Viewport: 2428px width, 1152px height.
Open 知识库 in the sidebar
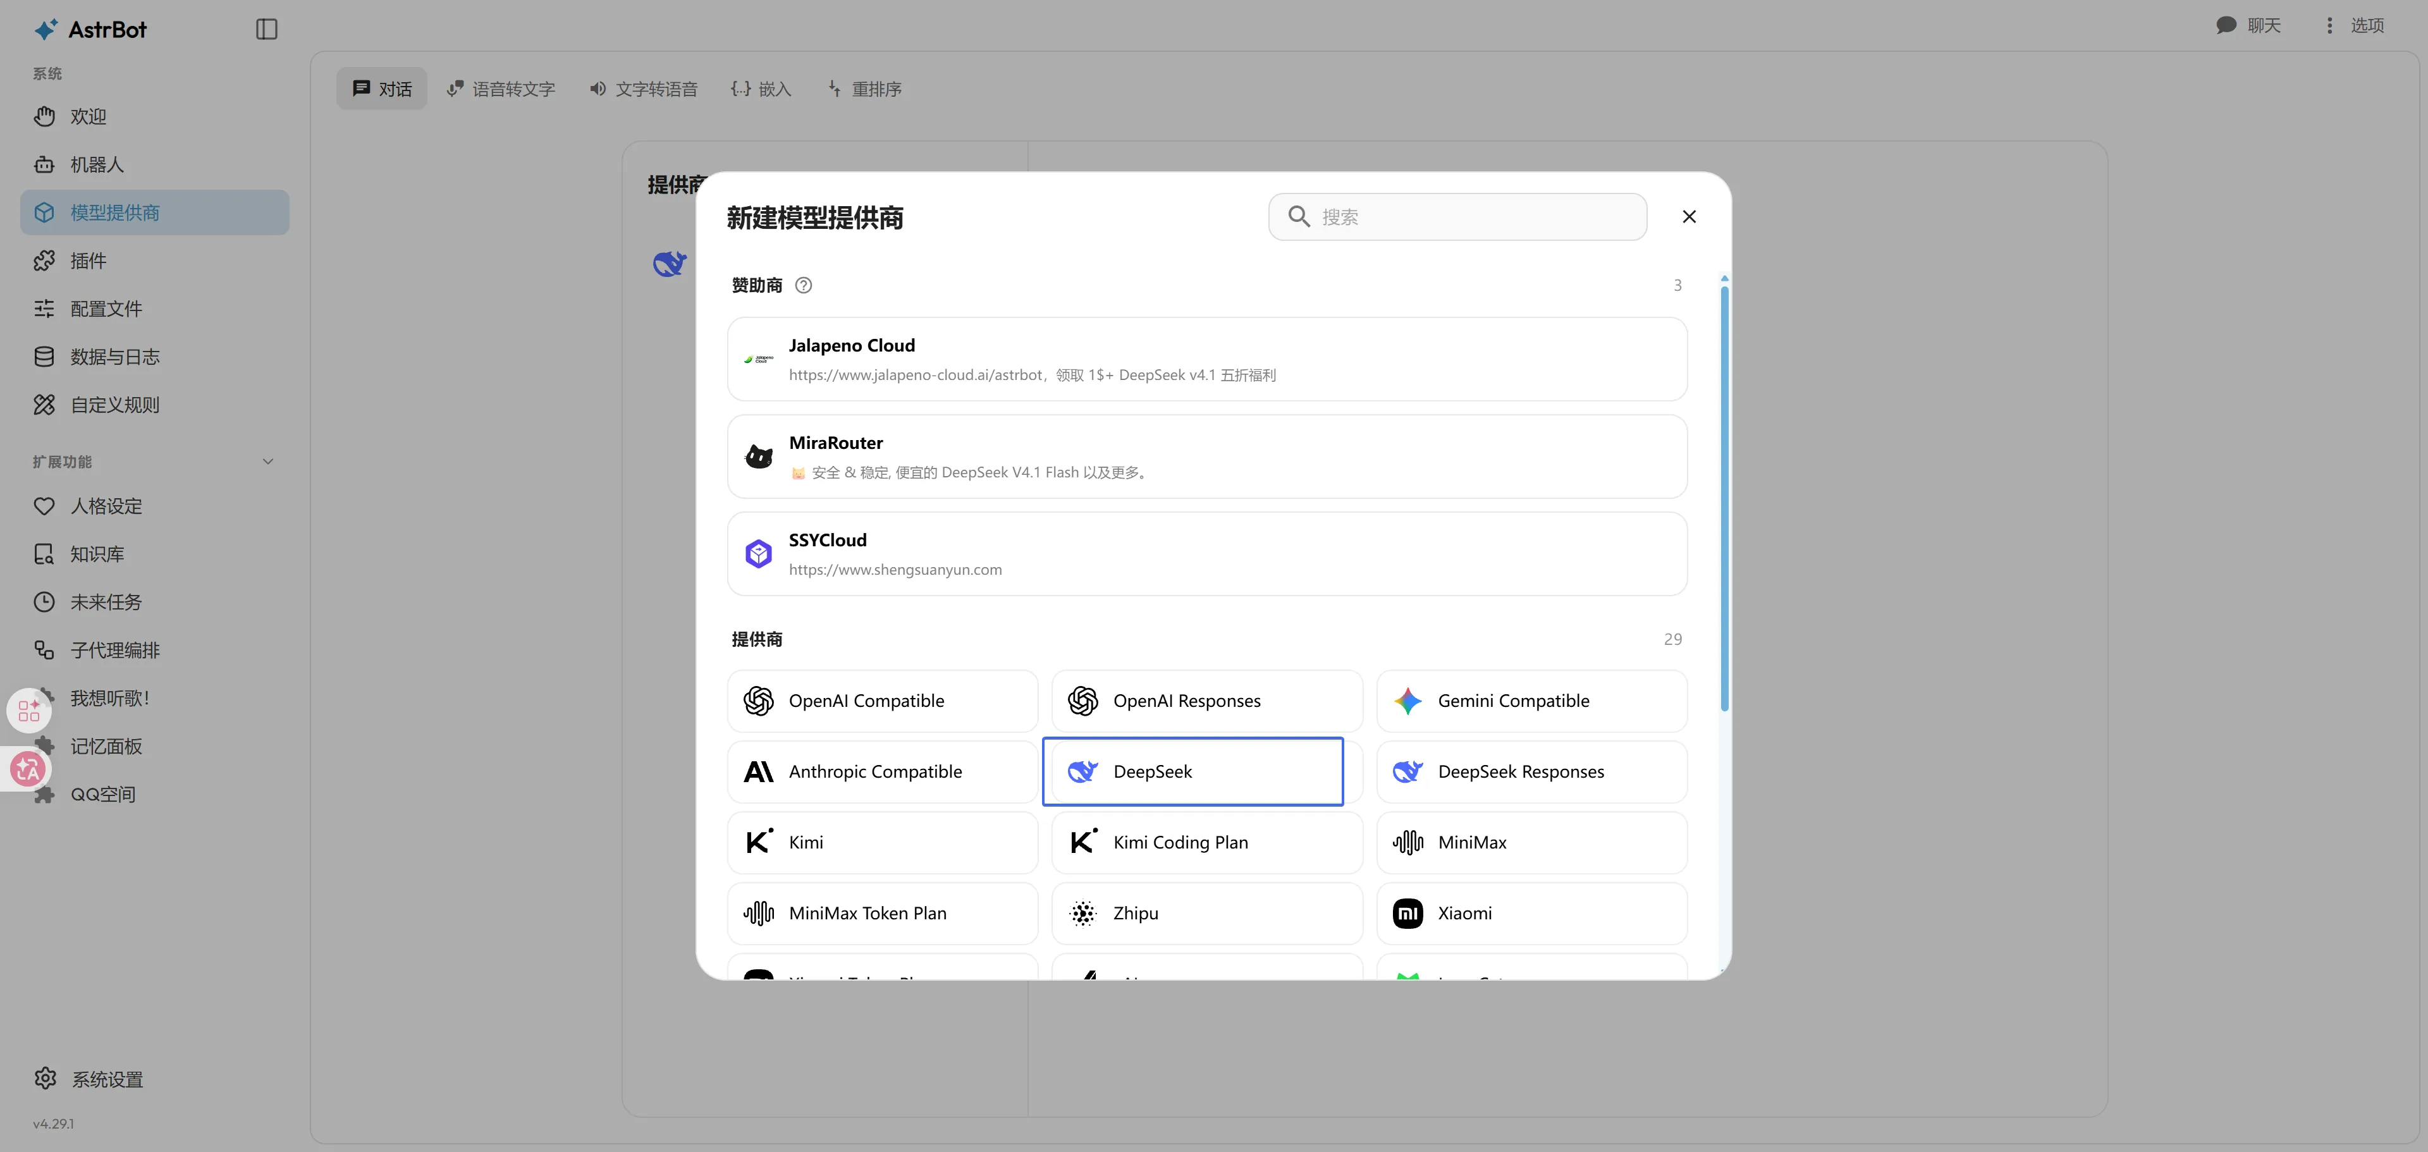154,553
